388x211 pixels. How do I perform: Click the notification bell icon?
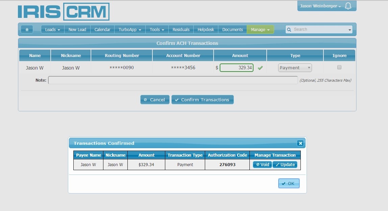[x=348, y=6]
